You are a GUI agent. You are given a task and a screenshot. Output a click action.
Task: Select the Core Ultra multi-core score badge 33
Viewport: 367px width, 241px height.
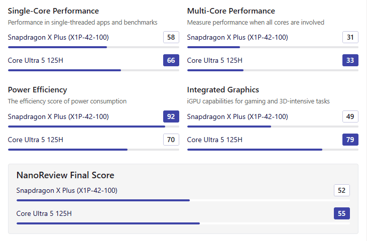click(x=350, y=60)
